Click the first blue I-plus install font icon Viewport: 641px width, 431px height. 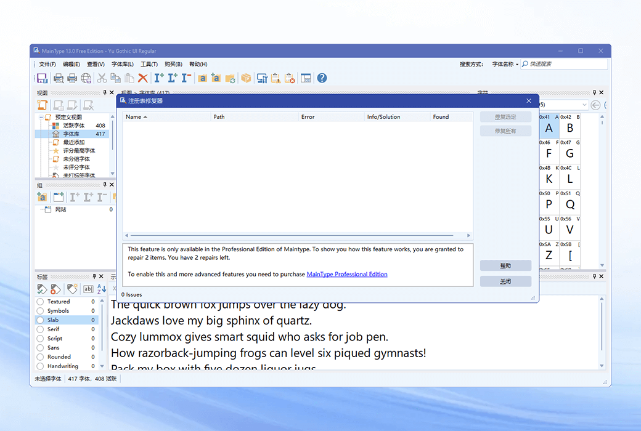tap(159, 78)
